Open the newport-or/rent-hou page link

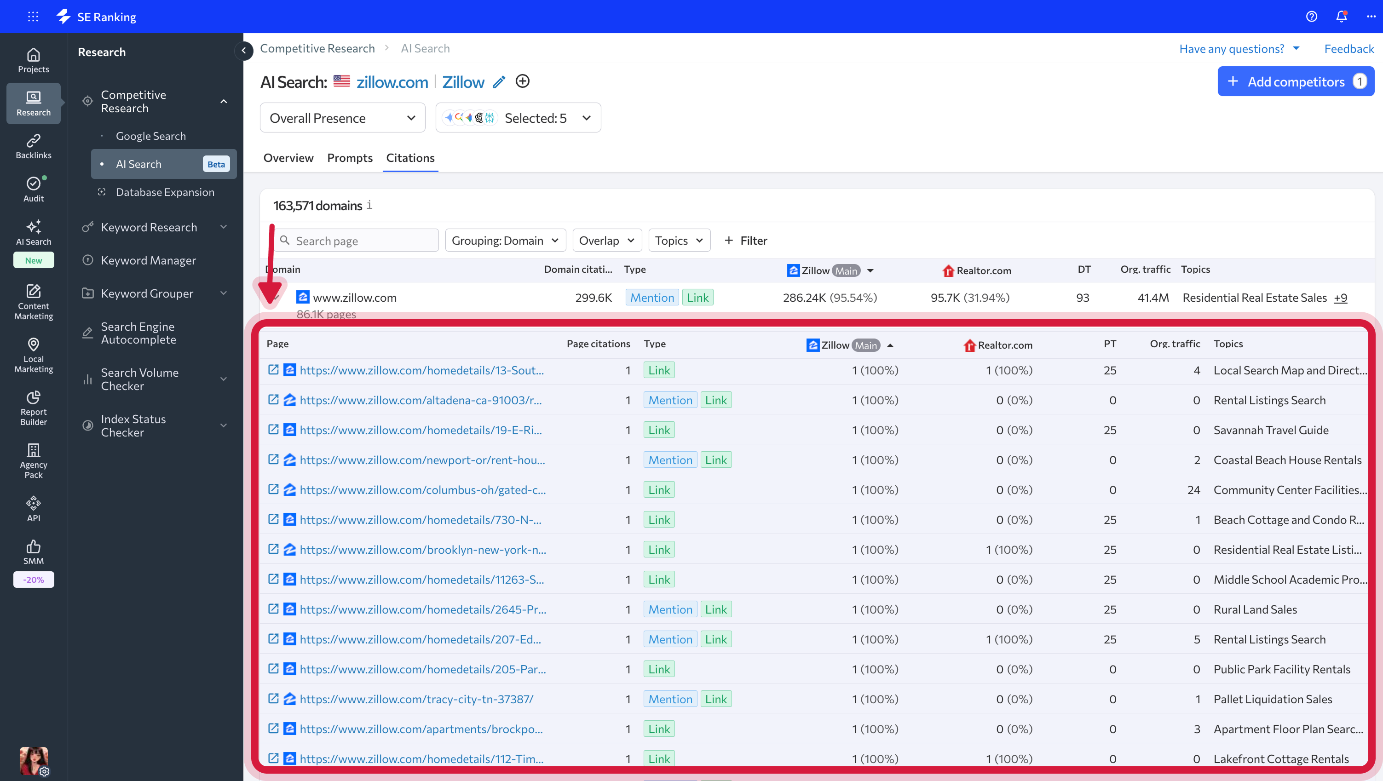(x=422, y=460)
